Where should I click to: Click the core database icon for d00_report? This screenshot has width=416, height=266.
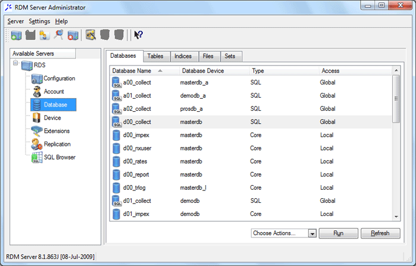pyautogui.click(x=116, y=174)
